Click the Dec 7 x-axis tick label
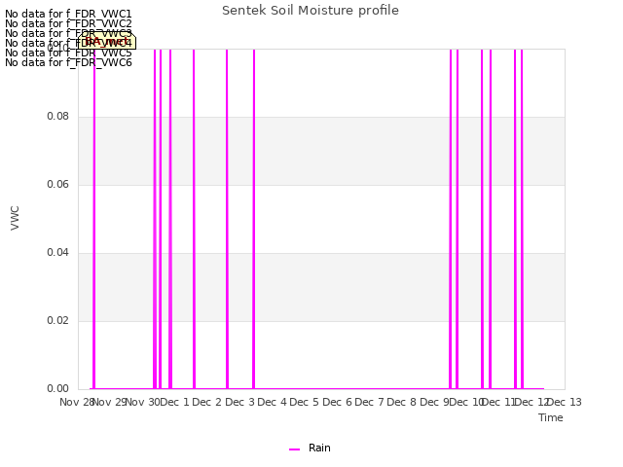623x467 pixels. pyautogui.click(x=369, y=402)
